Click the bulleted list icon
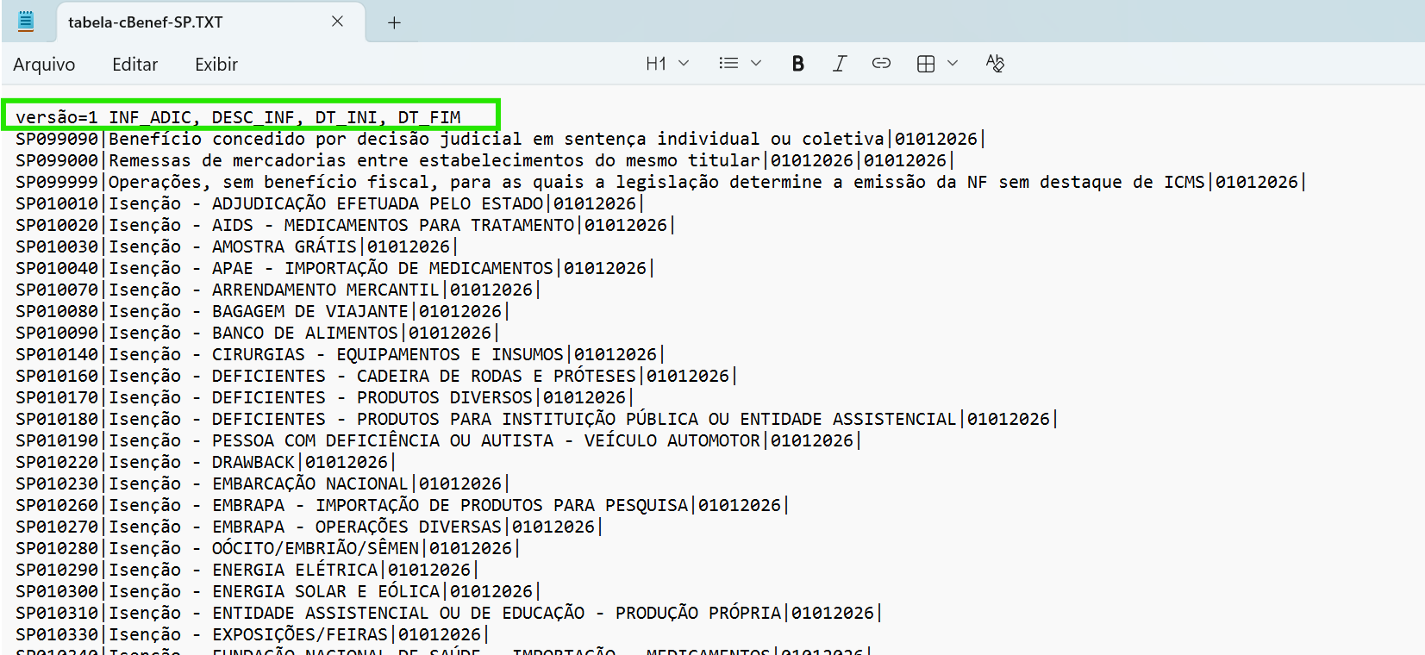 point(728,64)
